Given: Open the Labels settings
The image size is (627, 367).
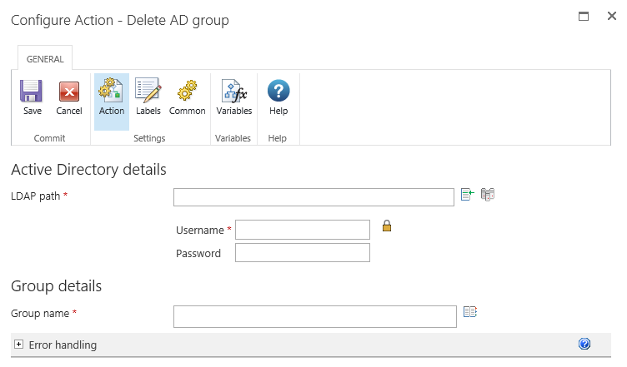Looking at the screenshot, I should 148,98.
